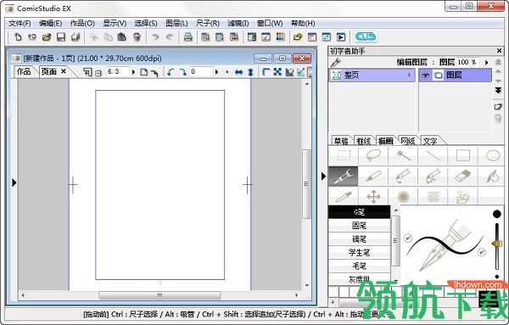This screenshot has height=325, width=509.
Task: Click the layer opacity field showing 100 %
Action: (x=467, y=62)
